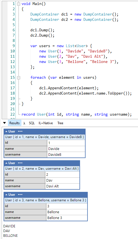Click the 'record User' declaration line

(x=76, y=114)
